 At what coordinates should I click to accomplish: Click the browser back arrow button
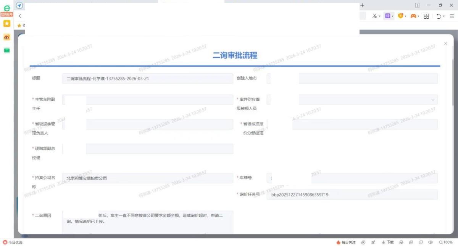tap(20, 16)
